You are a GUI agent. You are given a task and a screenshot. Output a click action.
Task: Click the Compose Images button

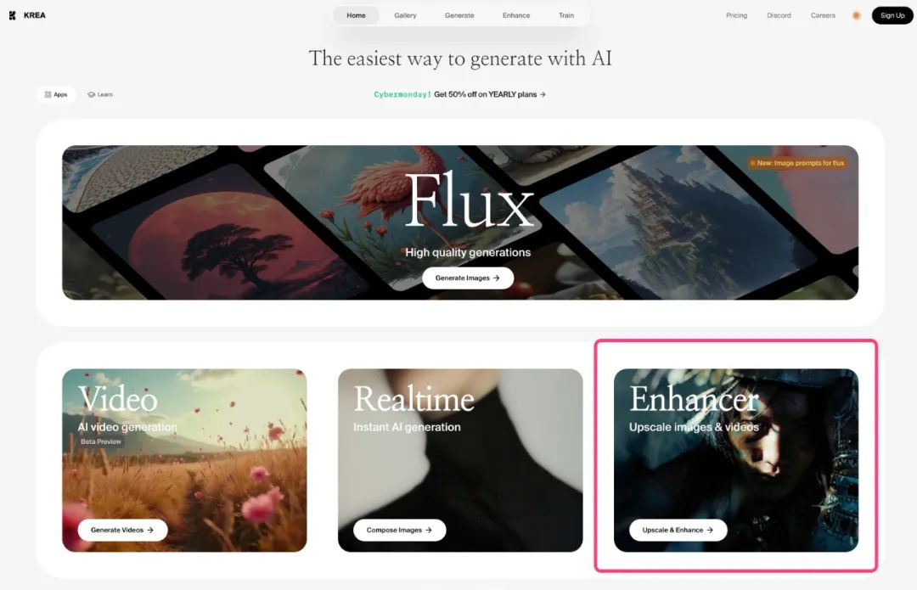click(x=399, y=530)
